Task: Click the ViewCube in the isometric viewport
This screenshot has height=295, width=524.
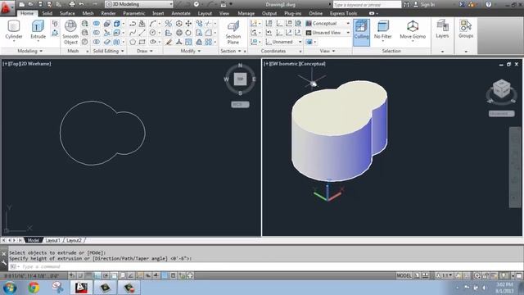Action: click(x=501, y=89)
